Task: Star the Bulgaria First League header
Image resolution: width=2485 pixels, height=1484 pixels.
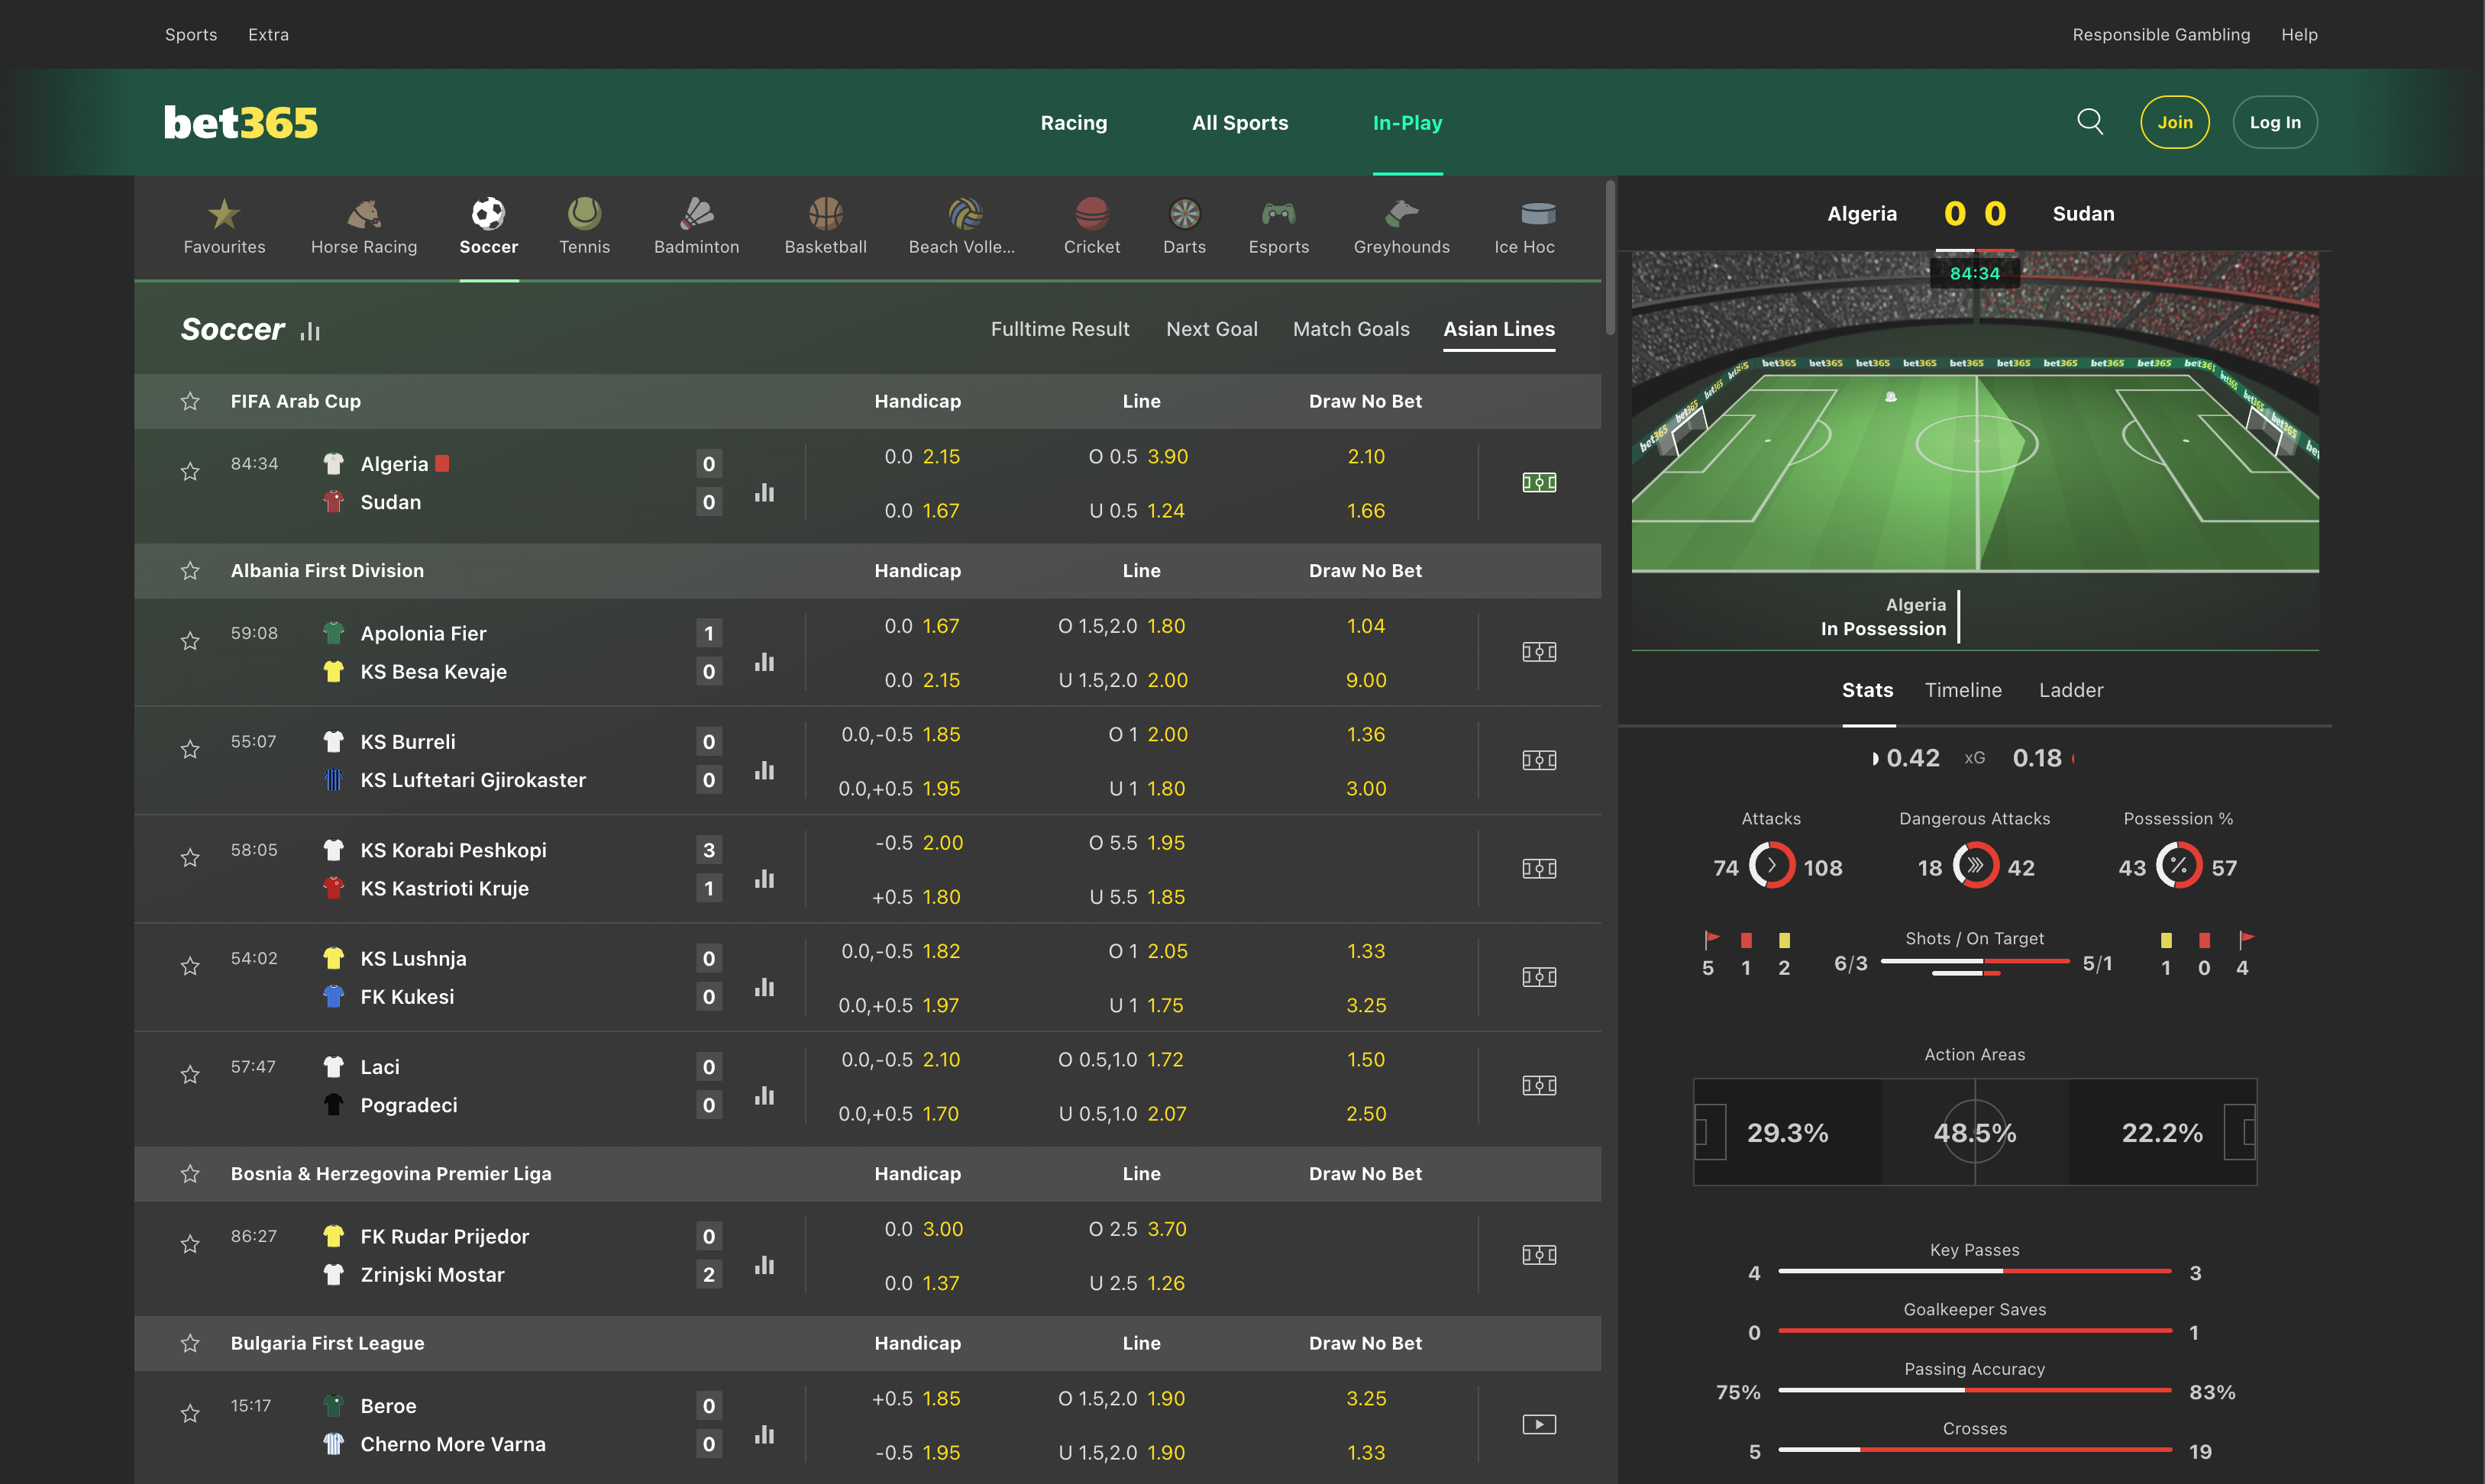Action: [x=190, y=1343]
